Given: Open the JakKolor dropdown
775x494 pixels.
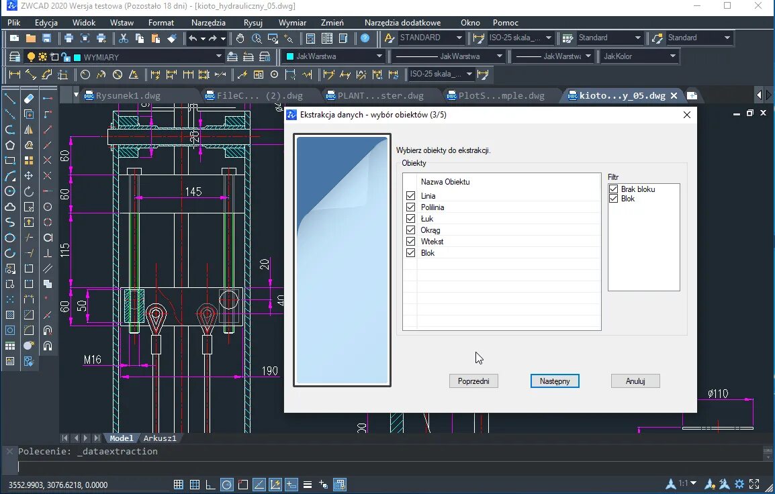Looking at the screenshot, I should point(672,56).
